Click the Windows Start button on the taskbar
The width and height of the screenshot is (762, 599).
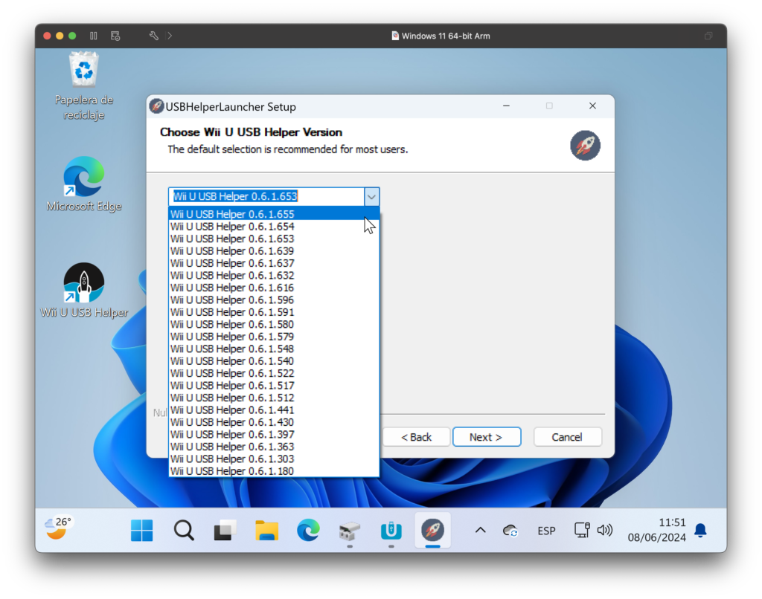[x=142, y=530]
